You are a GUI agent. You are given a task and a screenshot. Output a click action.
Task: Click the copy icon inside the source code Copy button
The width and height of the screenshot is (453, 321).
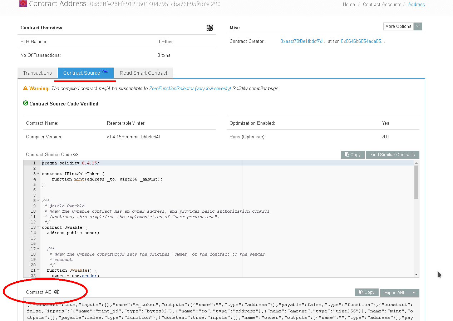[x=346, y=154]
